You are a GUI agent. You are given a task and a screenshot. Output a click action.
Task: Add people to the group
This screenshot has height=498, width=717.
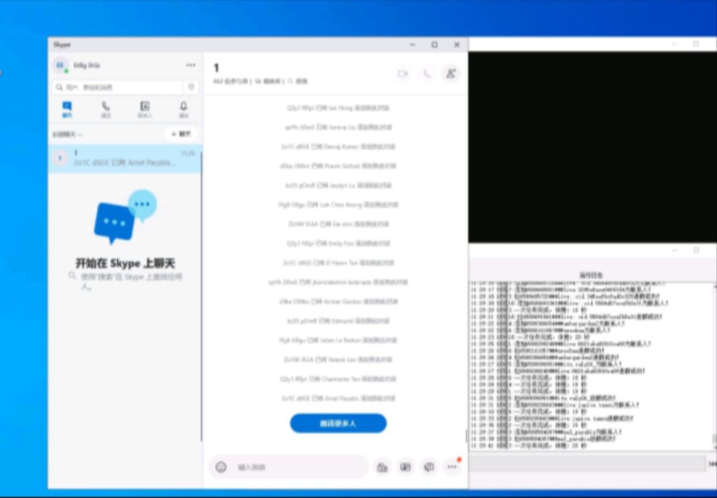[x=451, y=74]
